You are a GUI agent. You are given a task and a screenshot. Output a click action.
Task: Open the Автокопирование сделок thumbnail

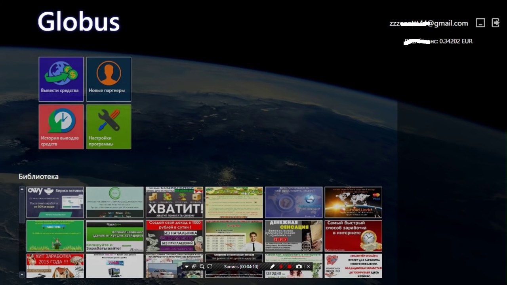point(115,236)
